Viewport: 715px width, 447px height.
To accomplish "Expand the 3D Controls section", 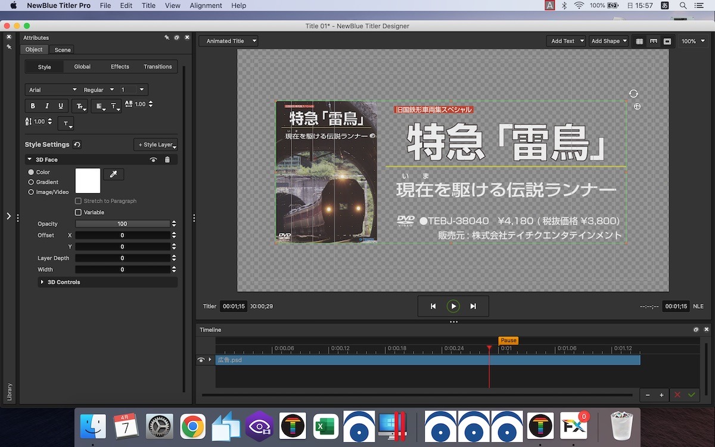I will 42,282.
